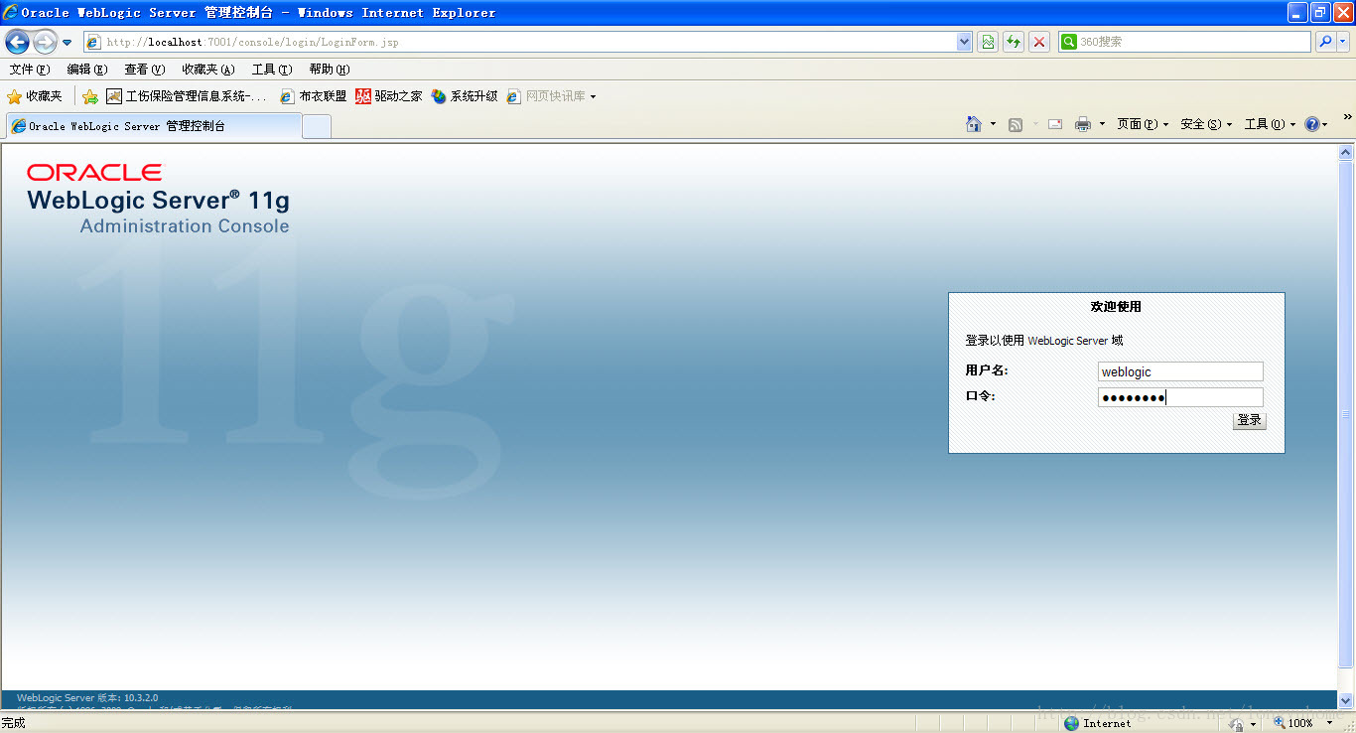Image resolution: width=1356 pixels, height=733 pixels.
Task: Click the 欢迎使用 heading text
Action: click(x=1116, y=307)
